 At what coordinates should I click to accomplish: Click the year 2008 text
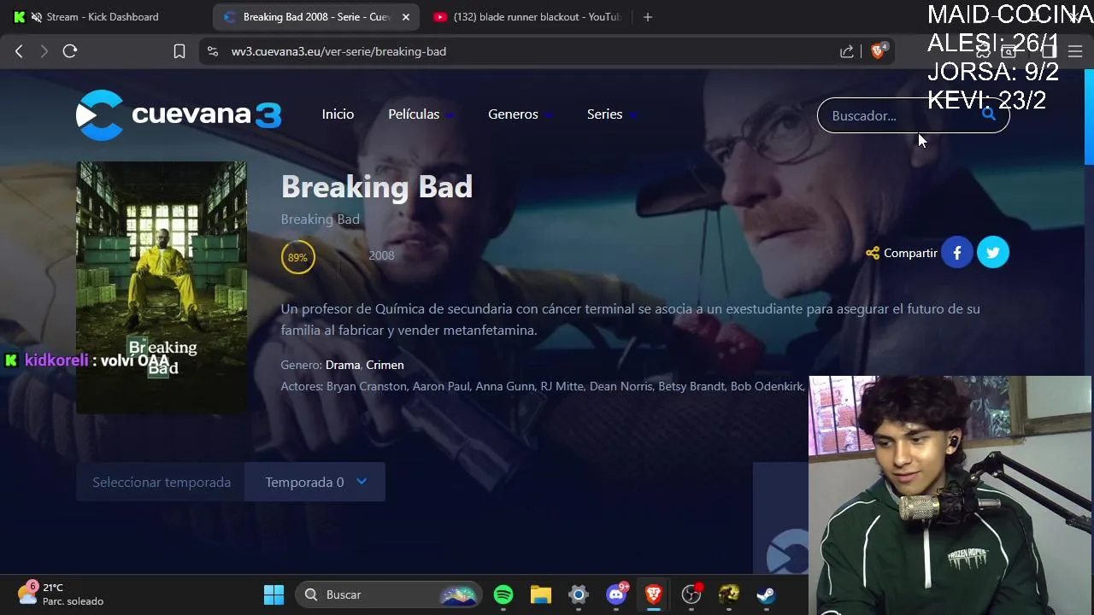[381, 255]
